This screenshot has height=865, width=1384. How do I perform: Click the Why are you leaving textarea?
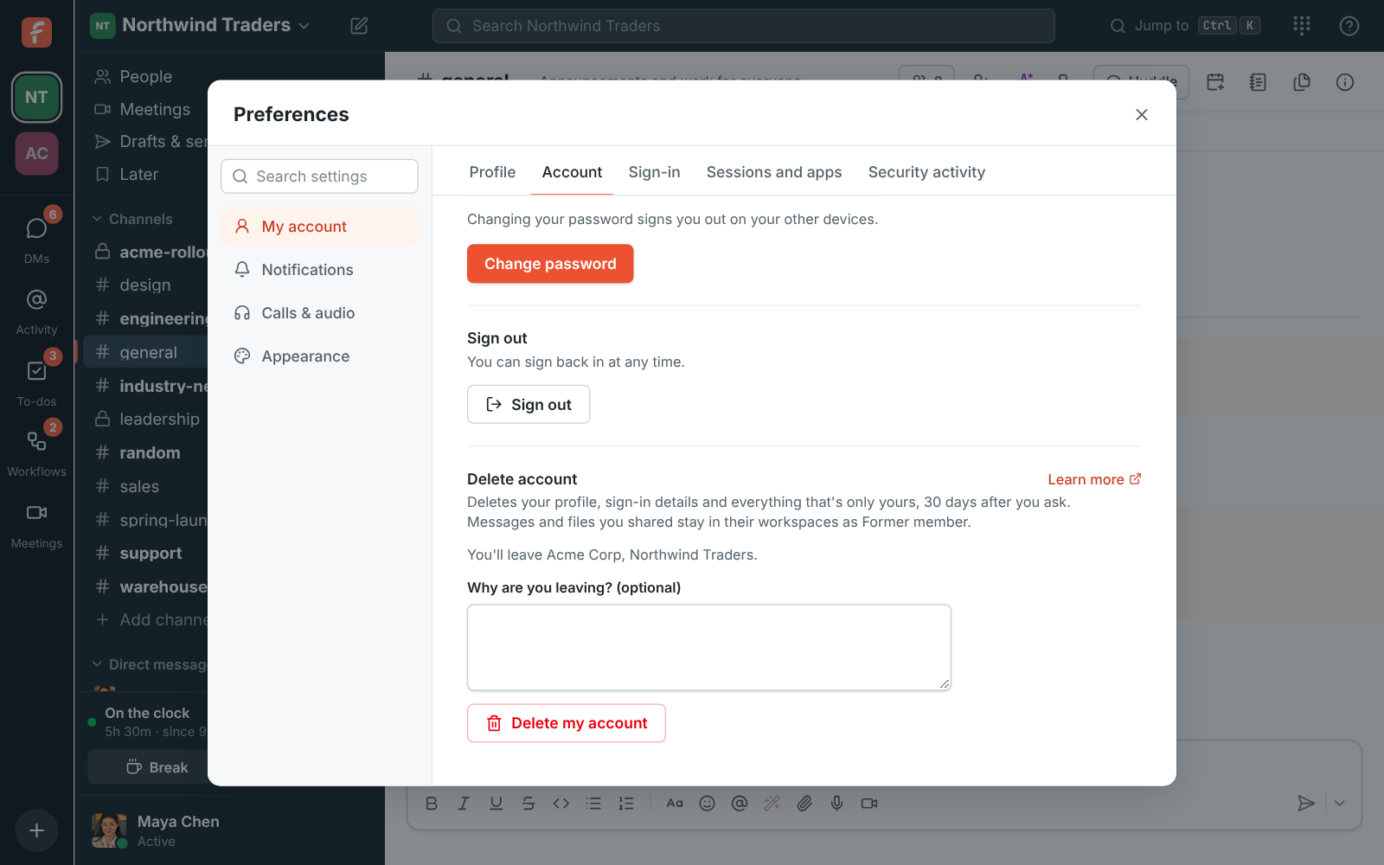709,647
